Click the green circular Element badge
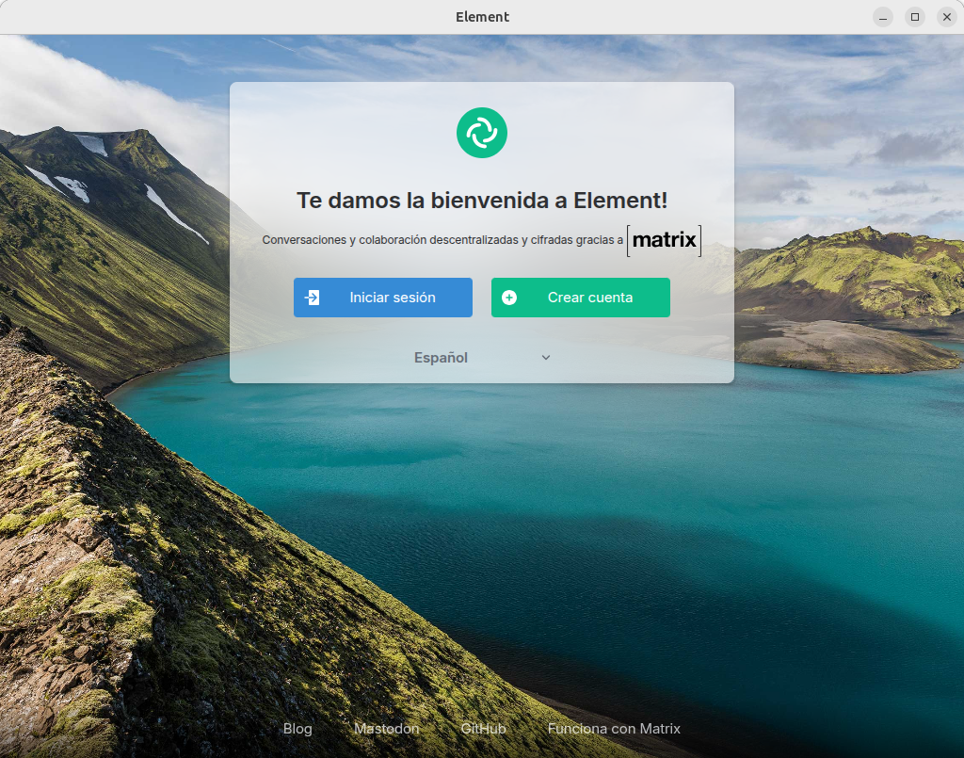The width and height of the screenshot is (964, 758). click(482, 133)
